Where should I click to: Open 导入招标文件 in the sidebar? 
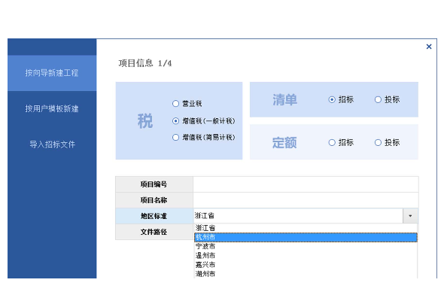[x=52, y=144]
